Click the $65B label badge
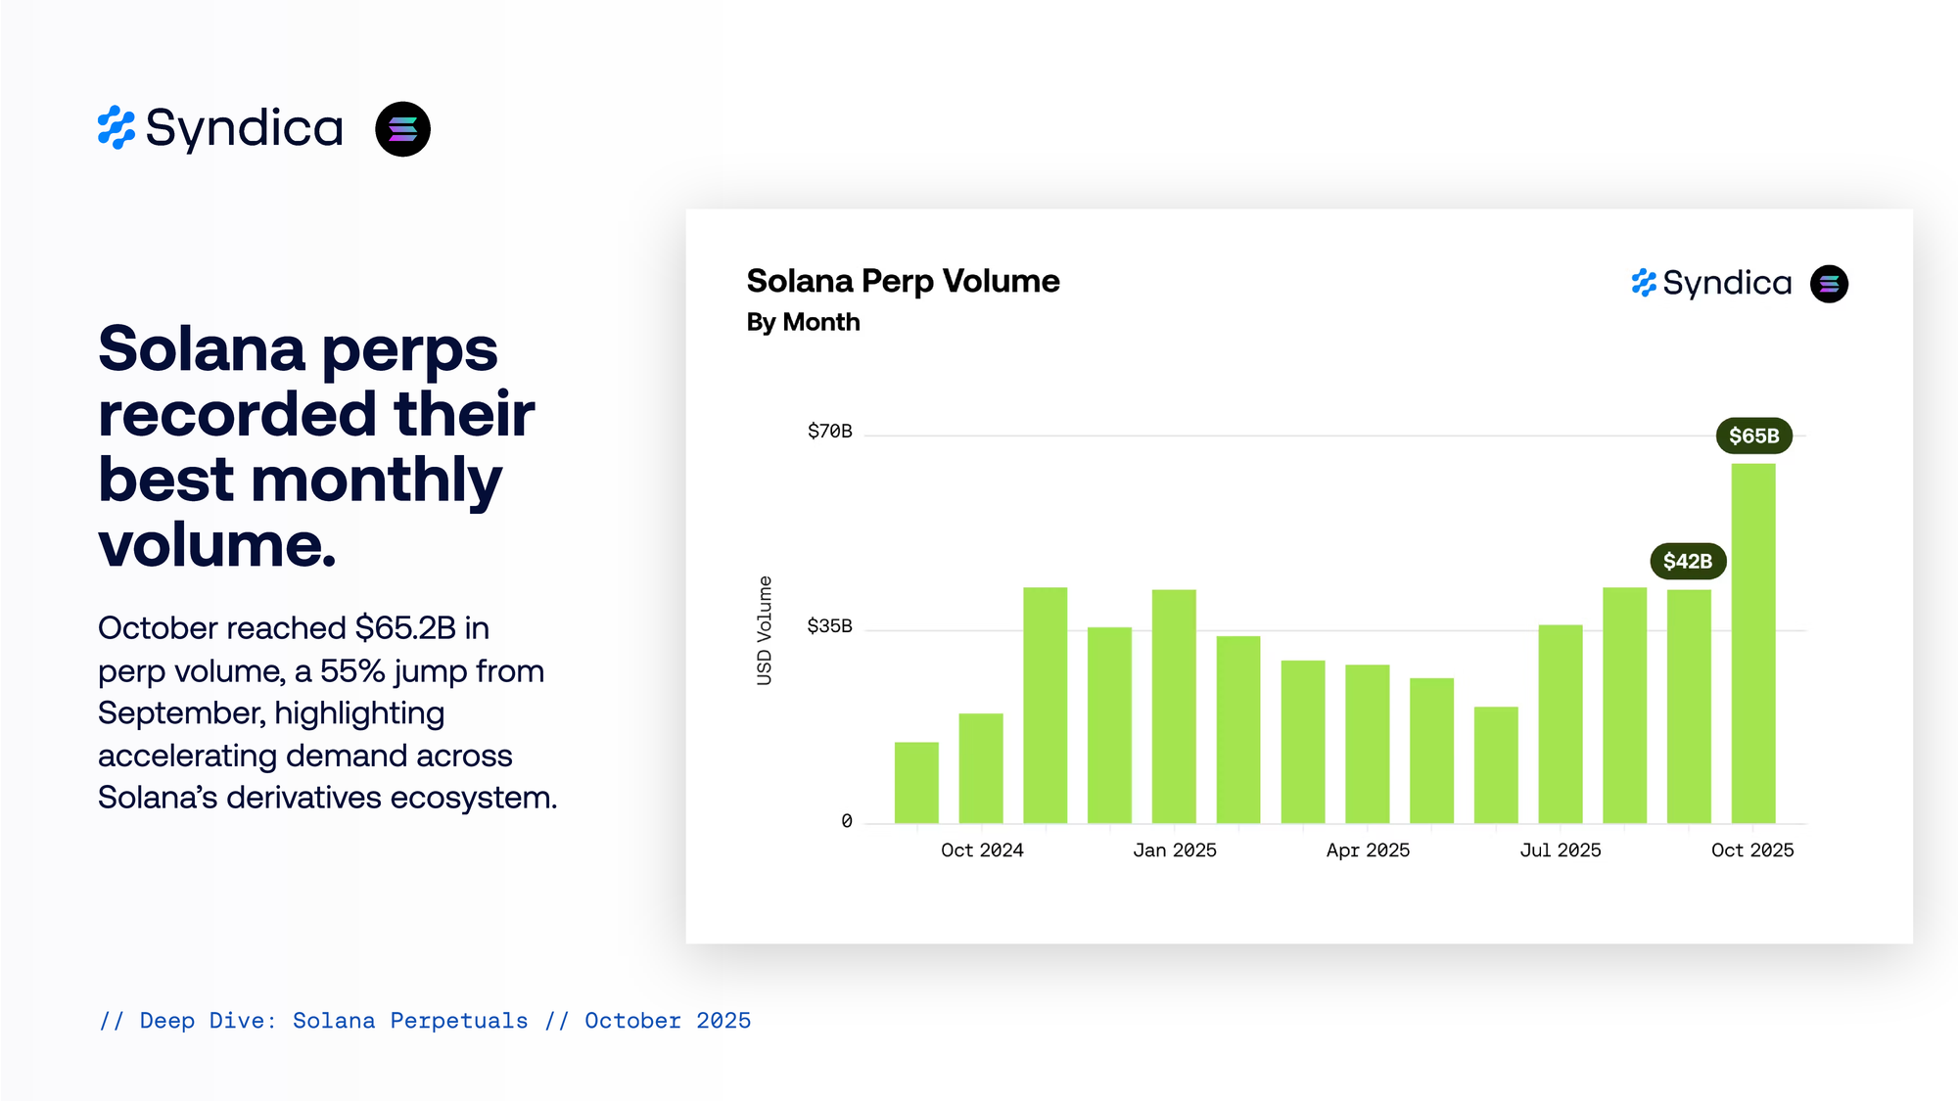The width and height of the screenshot is (1958, 1101). (1753, 436)
